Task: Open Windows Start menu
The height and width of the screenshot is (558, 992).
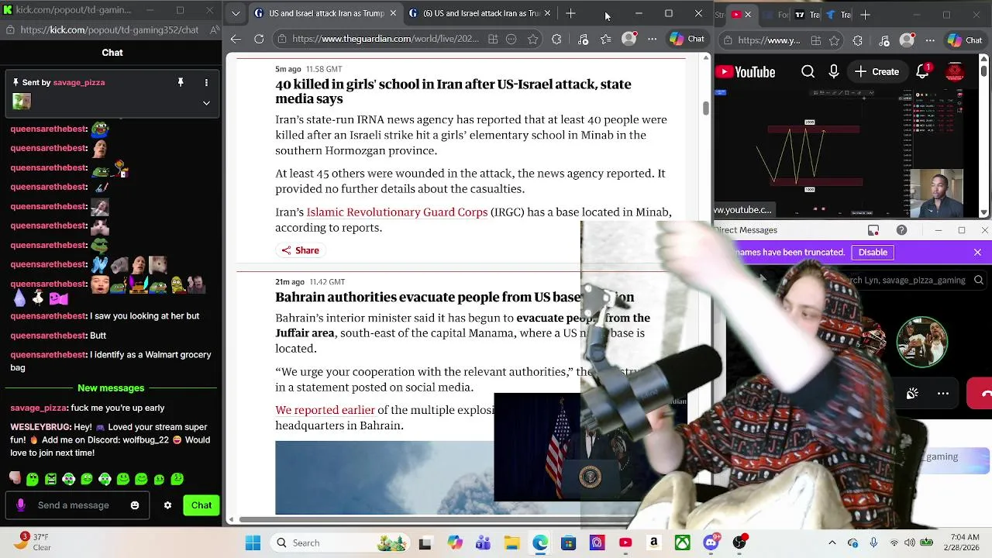Action: click(x=253, y=542)
